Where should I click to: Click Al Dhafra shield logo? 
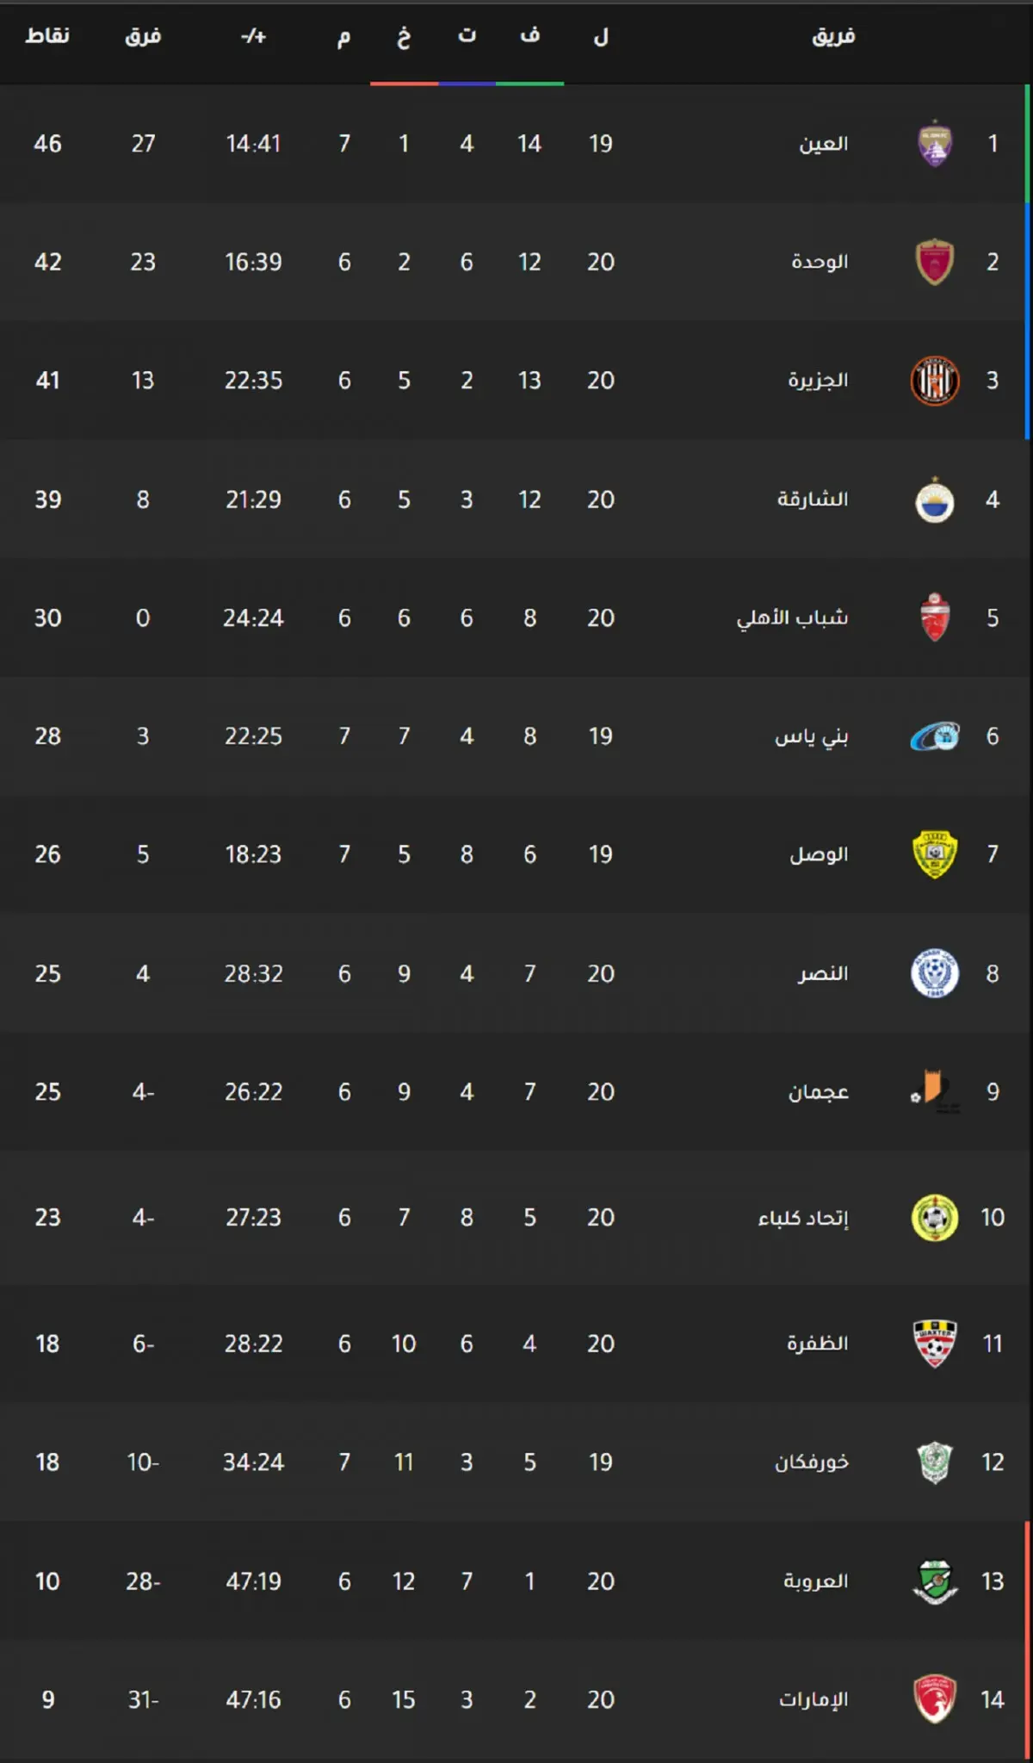935,1344
